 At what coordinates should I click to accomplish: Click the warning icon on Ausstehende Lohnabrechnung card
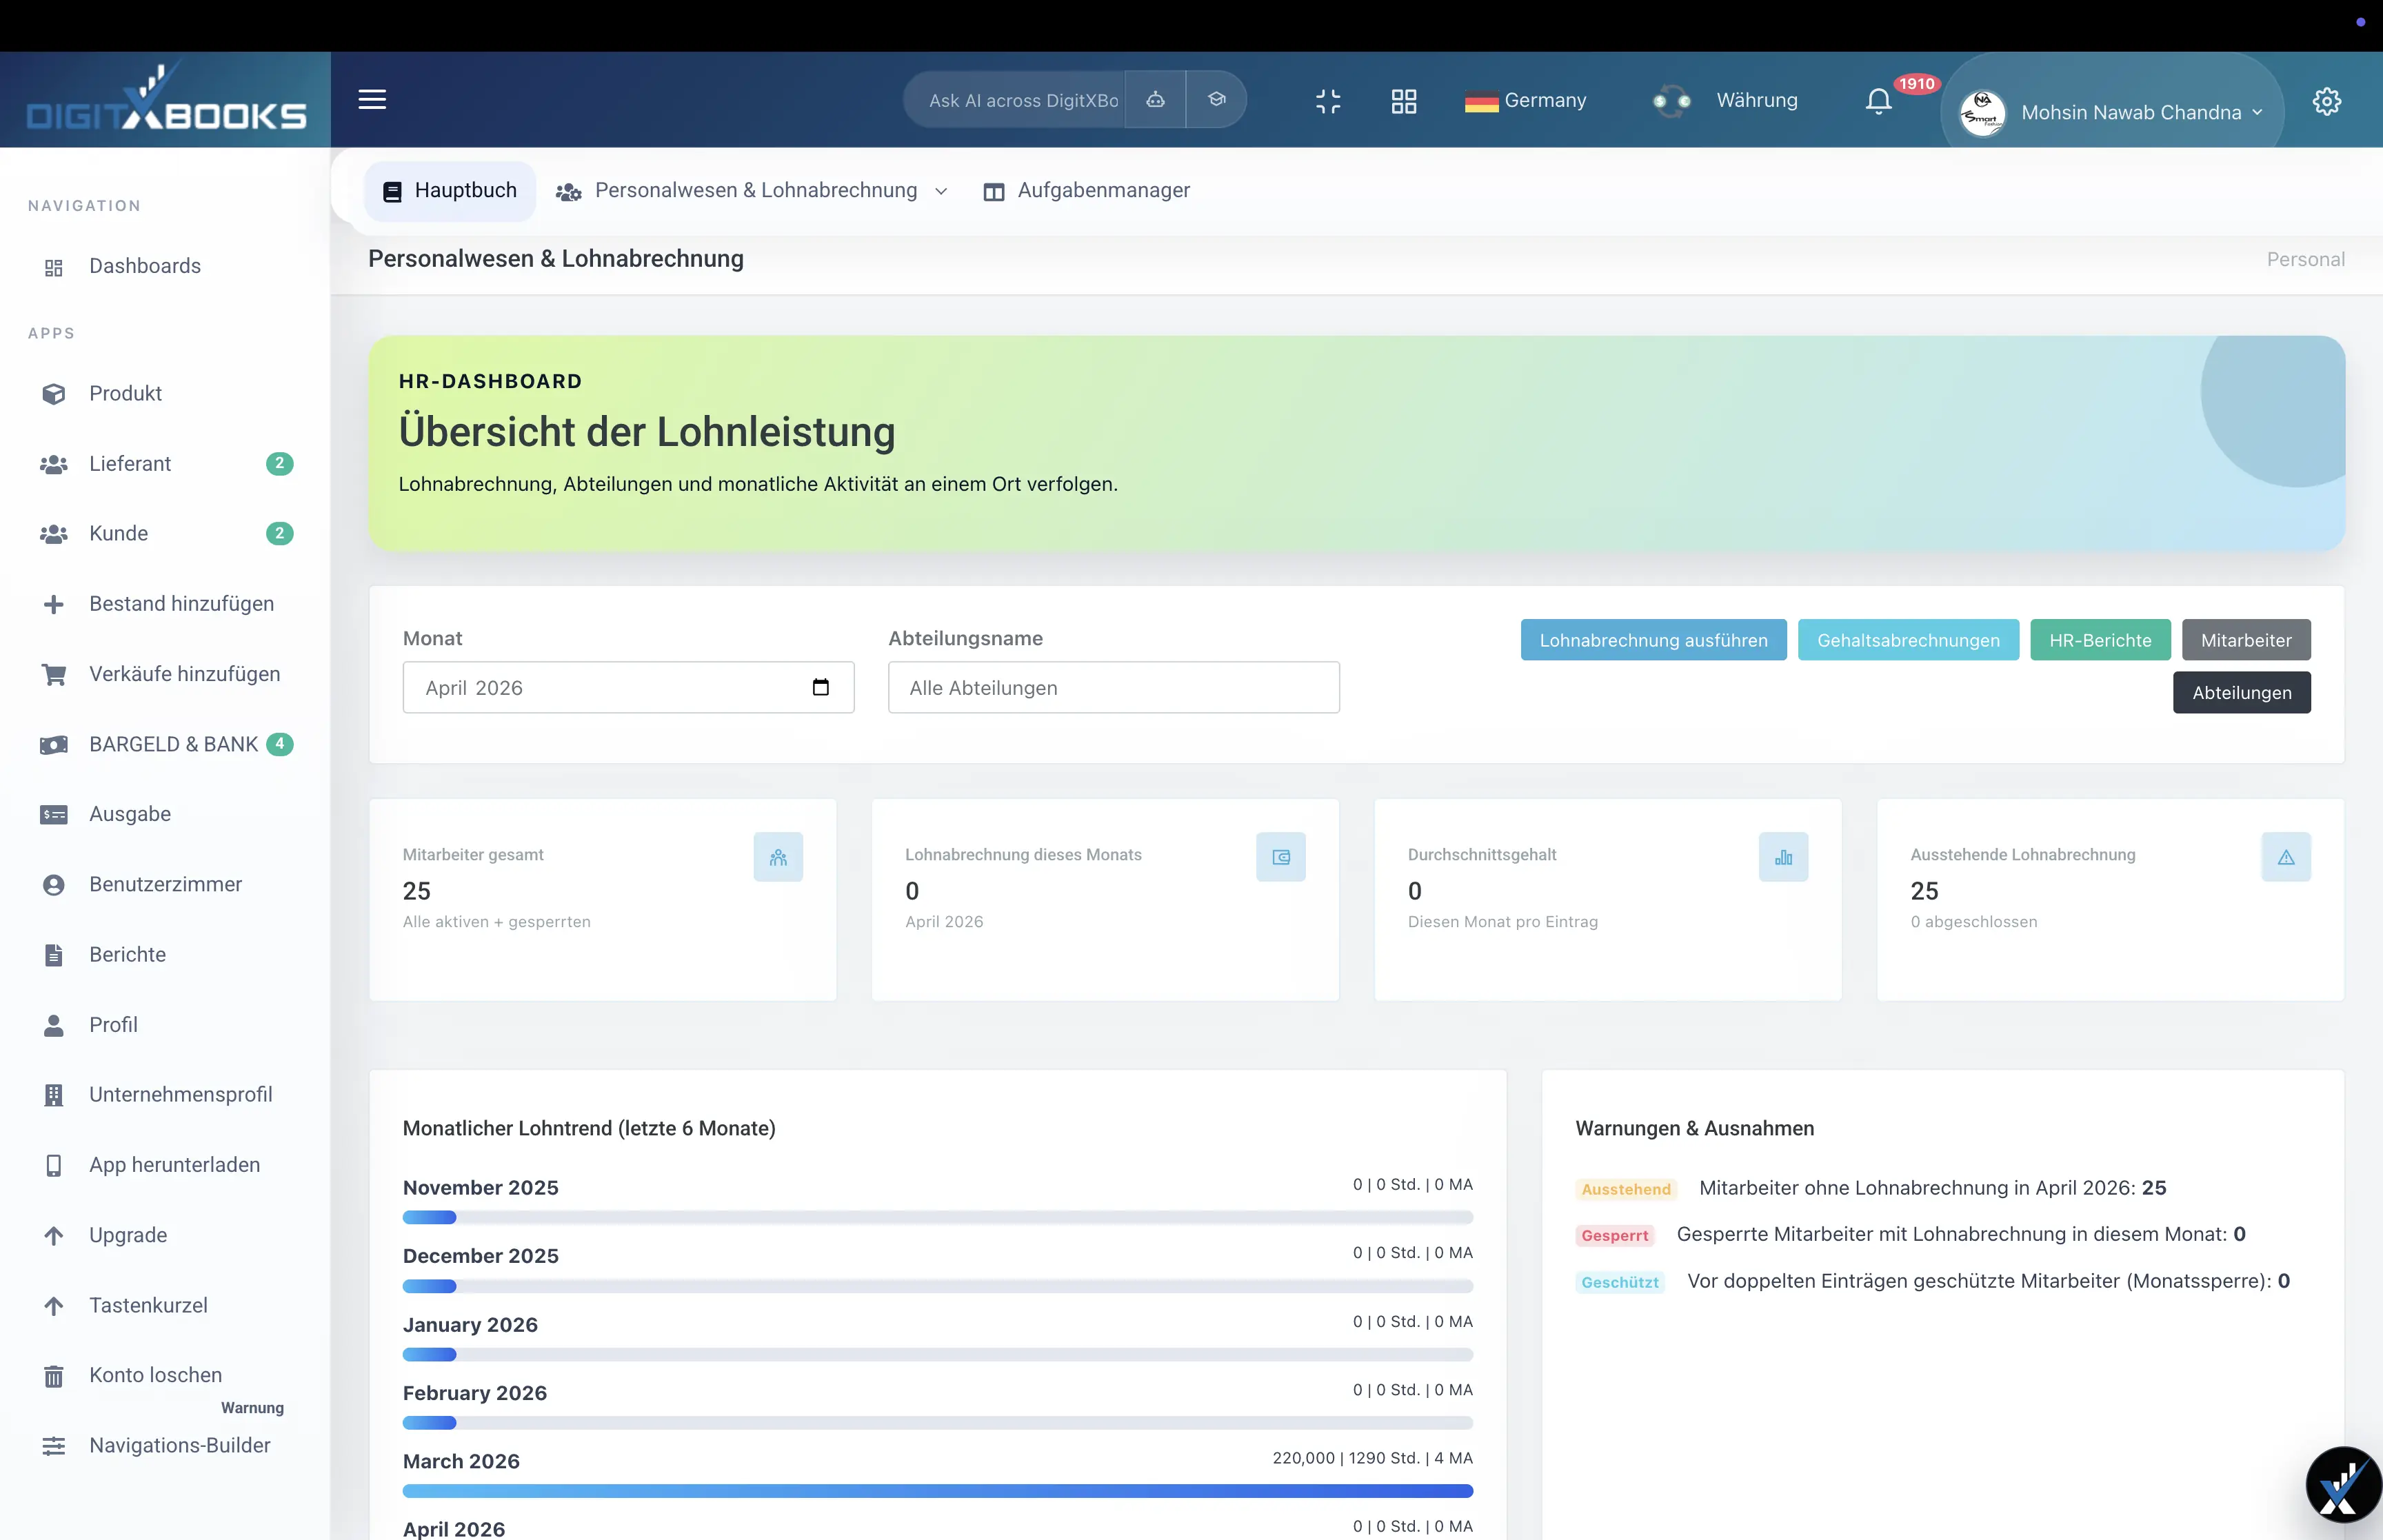click(x=2287, y=857)
